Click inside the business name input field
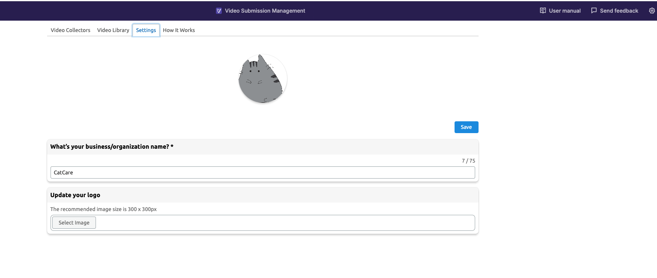 click(262, 172)
